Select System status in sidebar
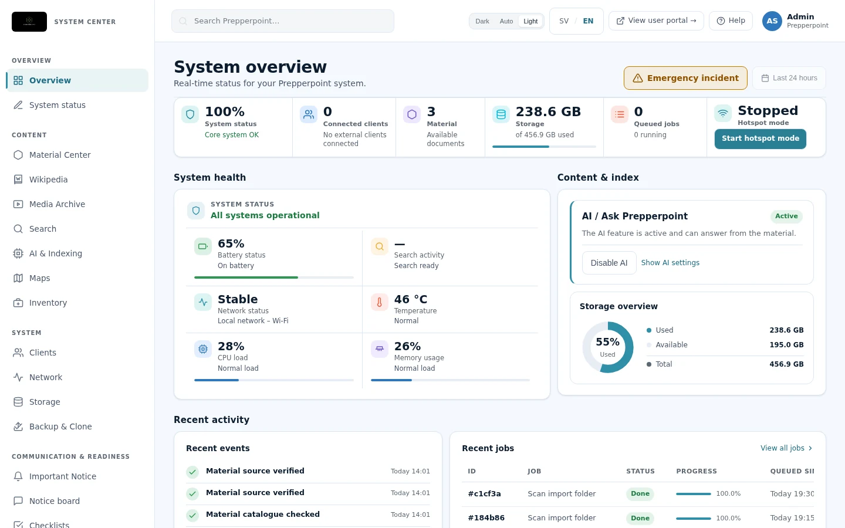This screenshot has height=528, width=845. pyautogui.click(x=77, y=105)
